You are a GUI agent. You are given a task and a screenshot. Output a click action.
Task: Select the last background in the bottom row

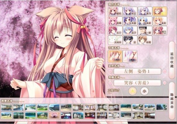coord(150,116)
